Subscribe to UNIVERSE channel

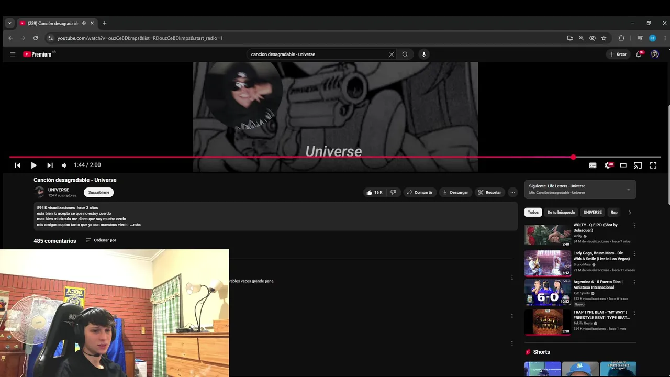point(98,192)
